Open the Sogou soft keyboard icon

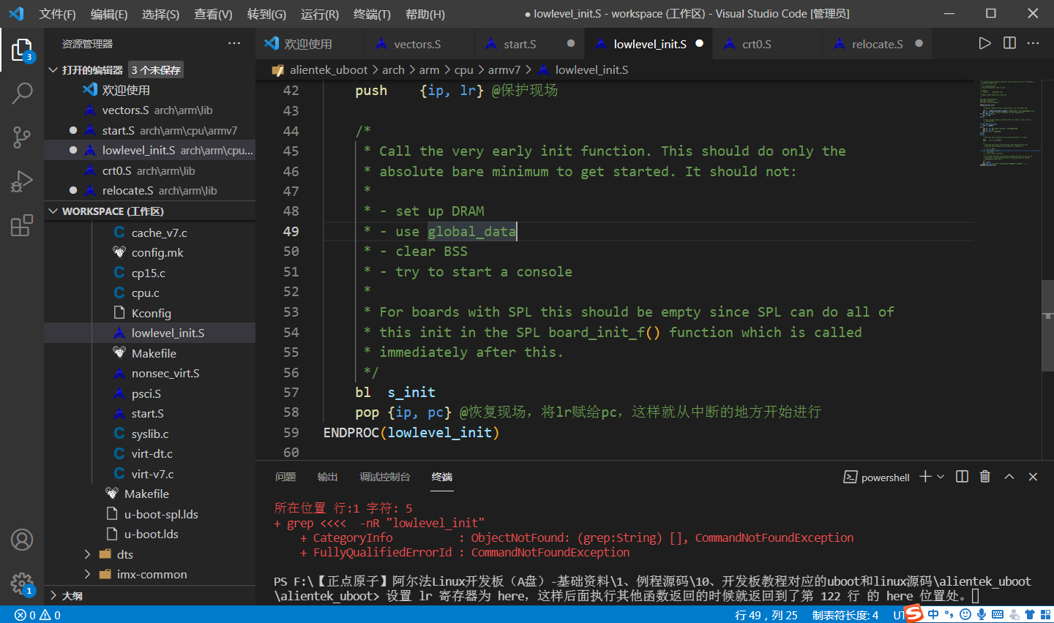[x=998, y=614]
